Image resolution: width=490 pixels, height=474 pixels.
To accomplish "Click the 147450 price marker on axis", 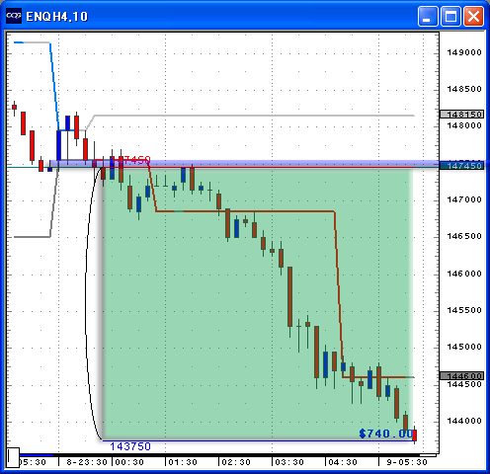I will tap(461, 166).
